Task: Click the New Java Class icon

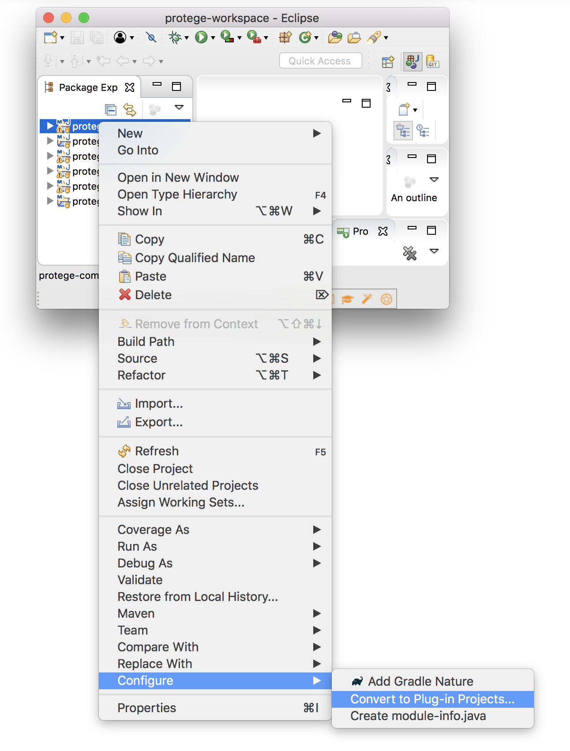Action: [305, 37]
